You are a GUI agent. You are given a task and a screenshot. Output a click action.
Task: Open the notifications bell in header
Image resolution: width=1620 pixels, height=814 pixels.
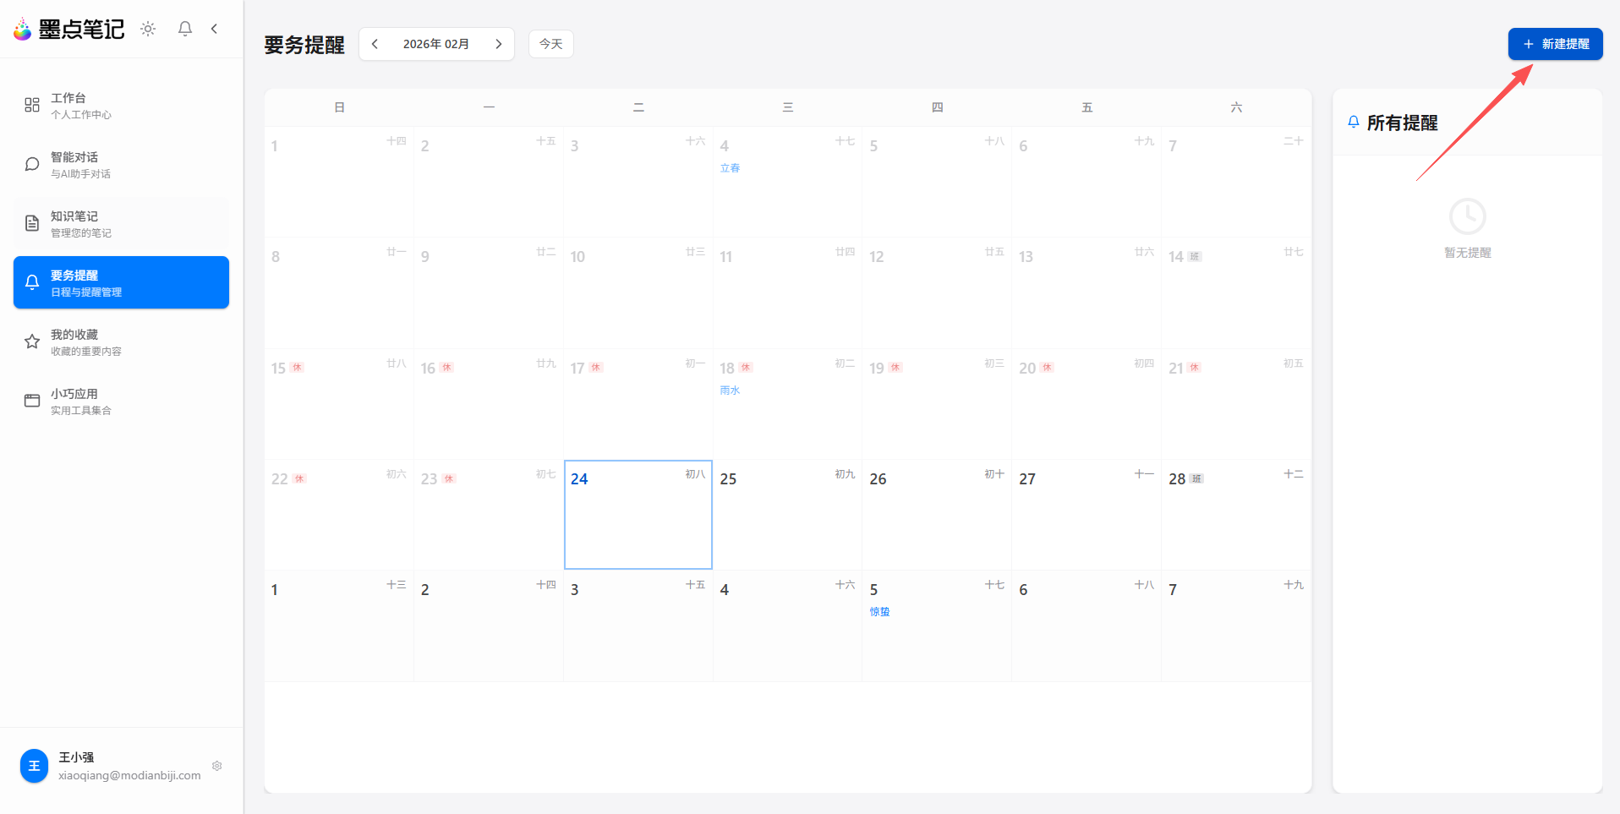[185, 29]
